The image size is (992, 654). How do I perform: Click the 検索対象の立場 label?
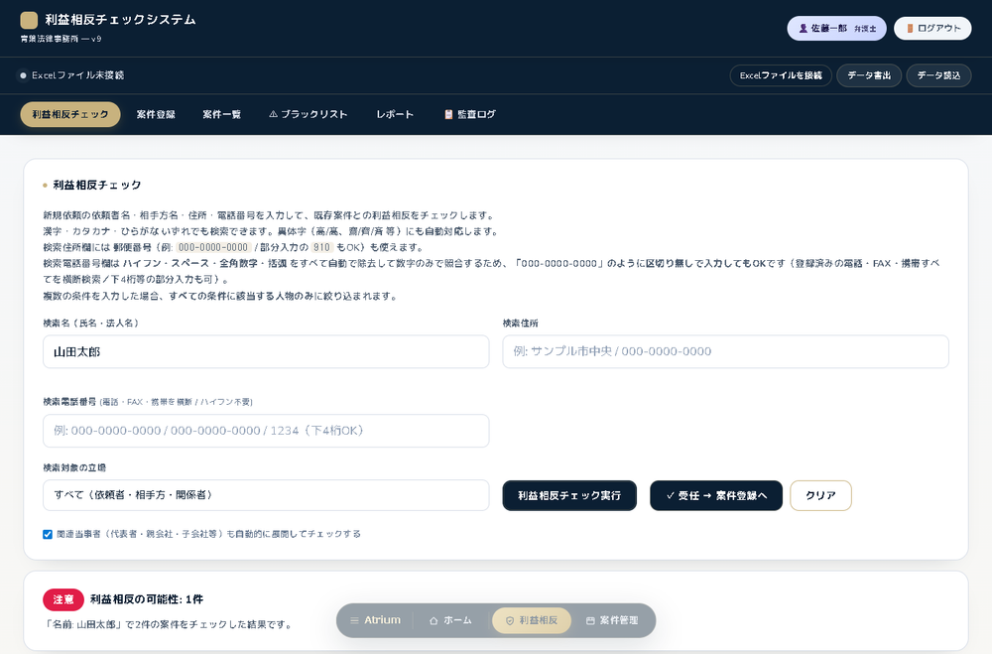tap(74, 467)
